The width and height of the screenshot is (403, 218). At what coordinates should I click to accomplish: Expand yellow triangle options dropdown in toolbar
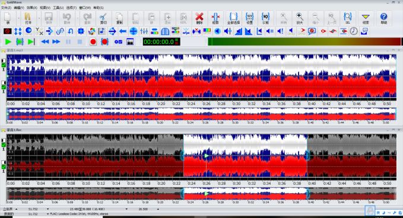coord(366,18)
